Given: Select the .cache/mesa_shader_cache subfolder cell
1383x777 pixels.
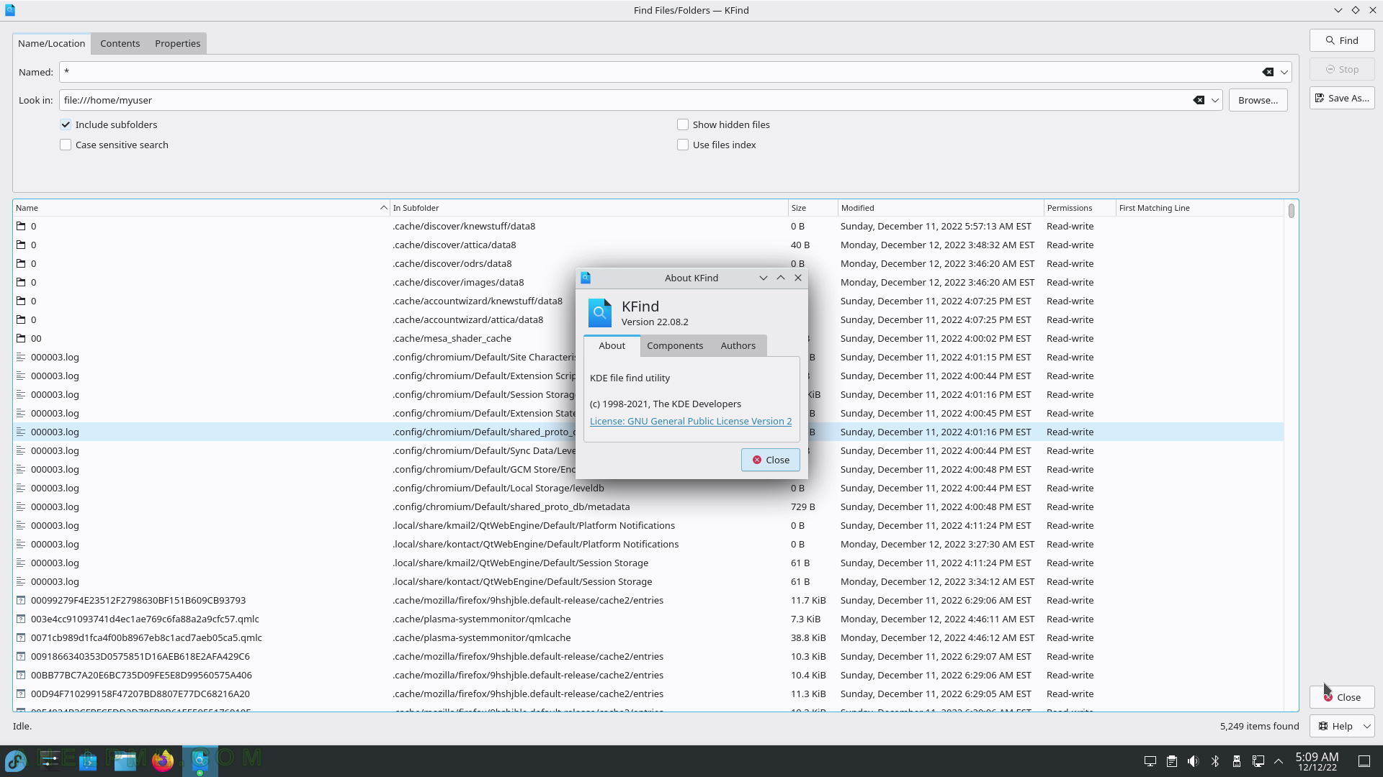Looking at the screenshot, I should tap(452, 338).
